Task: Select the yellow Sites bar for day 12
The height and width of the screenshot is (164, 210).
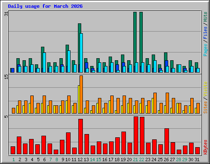Action: point(79,99)
